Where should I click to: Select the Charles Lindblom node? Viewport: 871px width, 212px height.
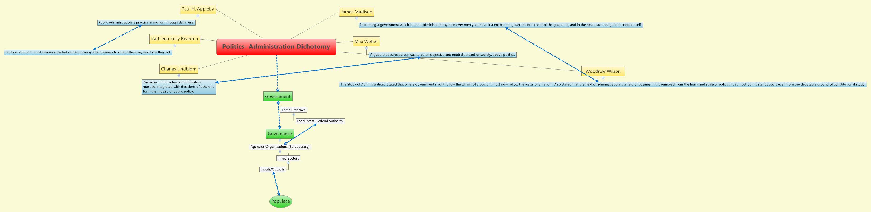[x=179, y=69]
